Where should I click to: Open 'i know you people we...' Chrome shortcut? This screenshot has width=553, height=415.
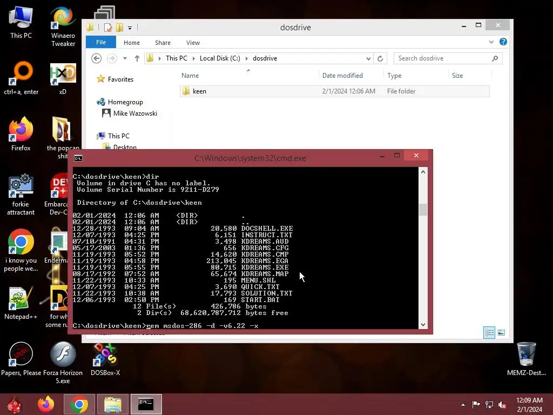pyautogui.click(x=21, y=251)
